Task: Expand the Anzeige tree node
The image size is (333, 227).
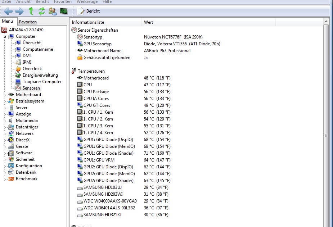Action: (5, 114)
